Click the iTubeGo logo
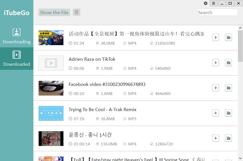This screenshot has width=243, height=161. [17, 13]
